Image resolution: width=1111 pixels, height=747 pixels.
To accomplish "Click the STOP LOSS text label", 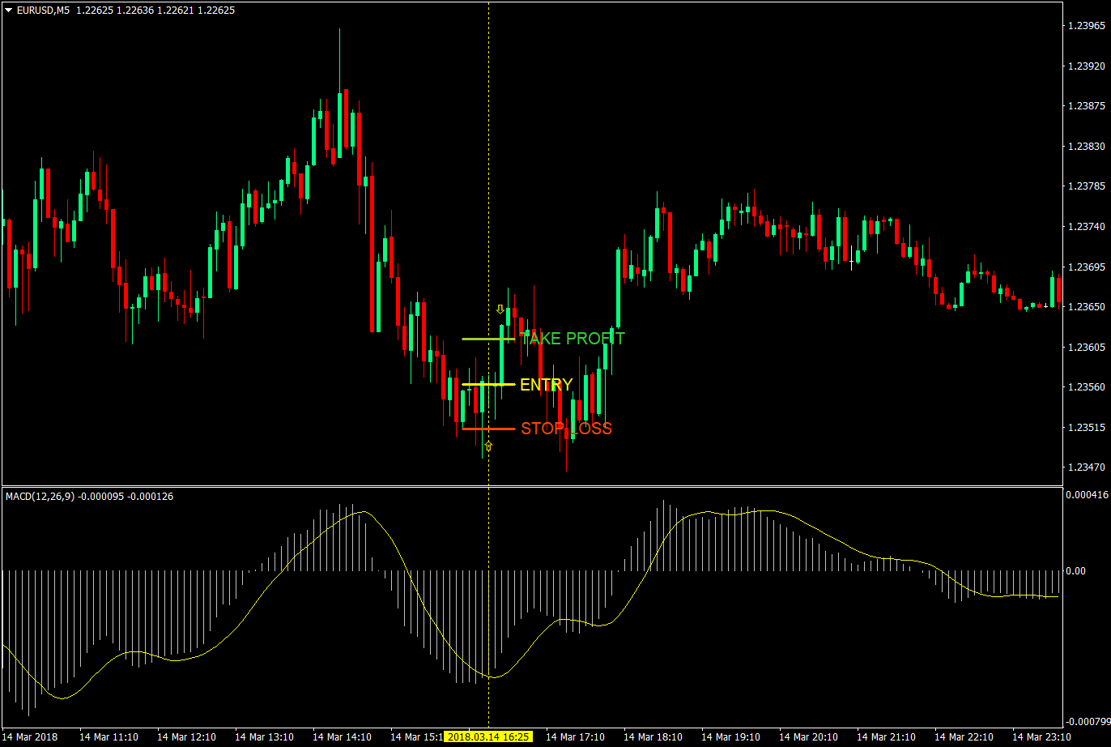I will (567, 429).
